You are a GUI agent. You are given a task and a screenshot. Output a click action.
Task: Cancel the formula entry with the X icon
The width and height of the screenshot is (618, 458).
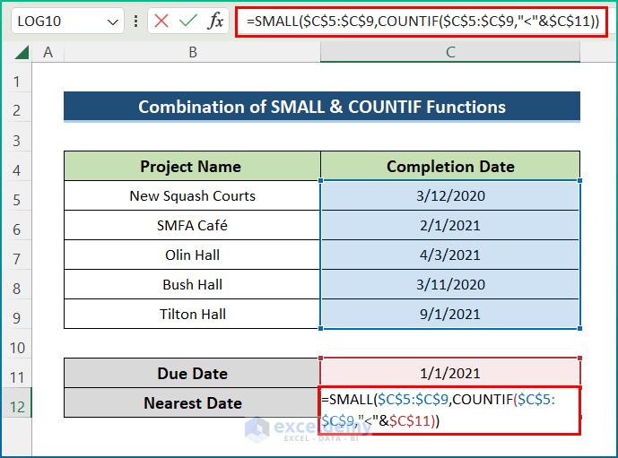(x=161, y=21)
